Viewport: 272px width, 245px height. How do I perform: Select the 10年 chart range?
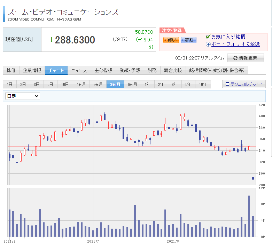tap(203, 84)
